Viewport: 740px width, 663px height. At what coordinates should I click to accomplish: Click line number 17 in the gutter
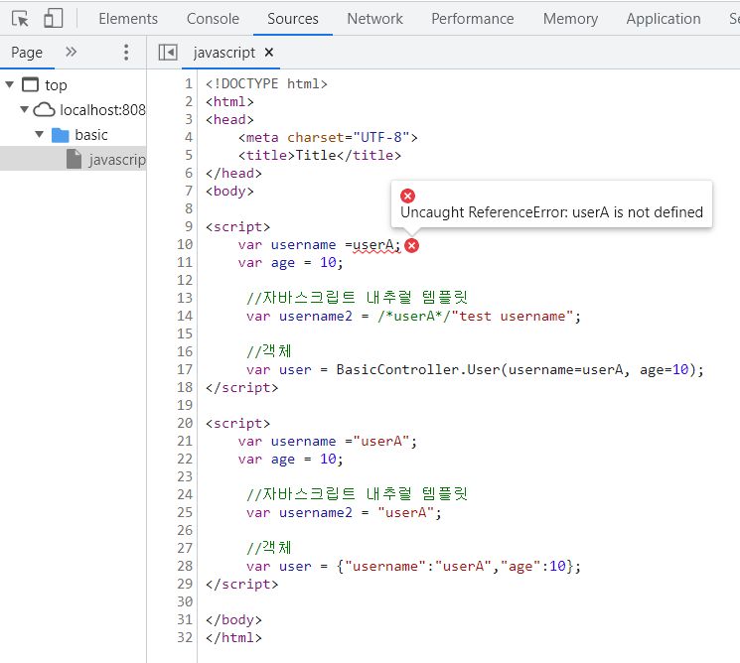tap(185, 369)
